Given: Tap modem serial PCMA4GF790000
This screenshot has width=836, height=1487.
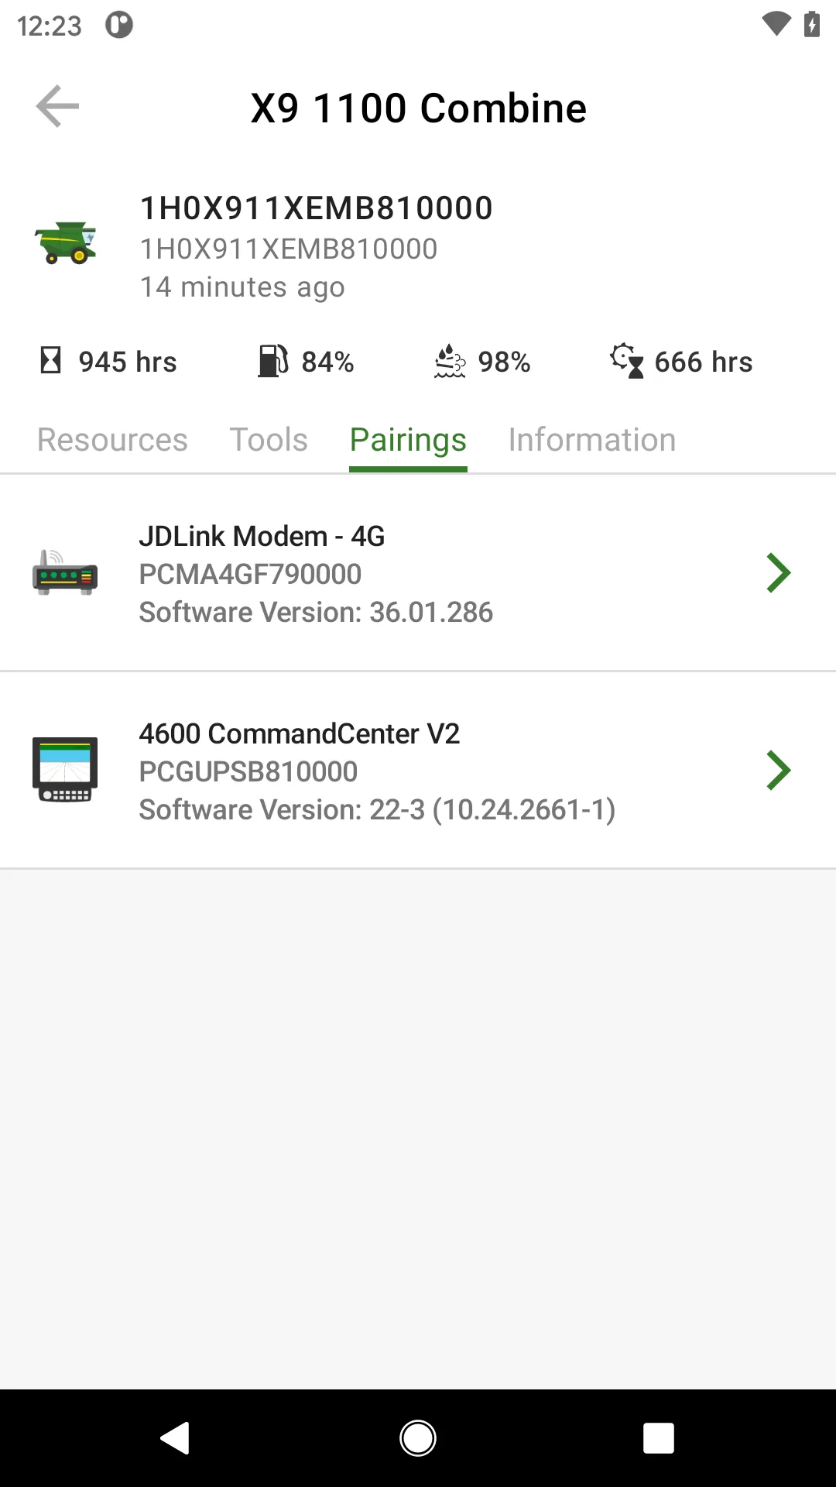Looking at the screenshot, I should (250, 574).
